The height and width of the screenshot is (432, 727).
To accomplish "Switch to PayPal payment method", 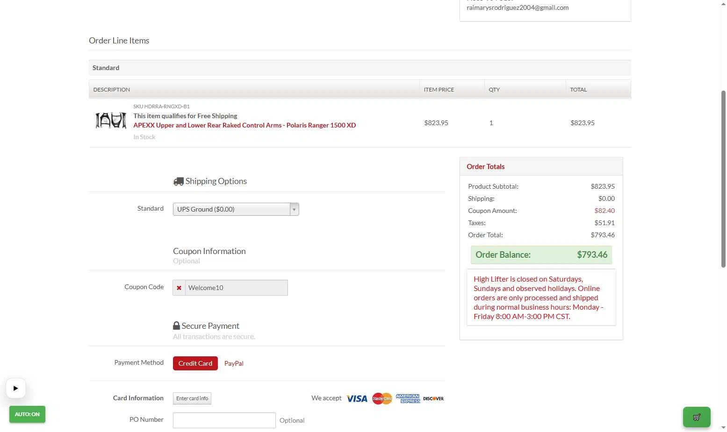I will click(234, 363).
